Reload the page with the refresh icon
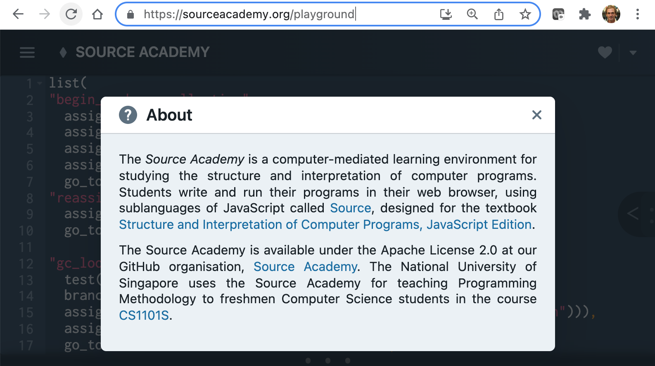The height and width of the screenshot is (366, 655). 71,14
